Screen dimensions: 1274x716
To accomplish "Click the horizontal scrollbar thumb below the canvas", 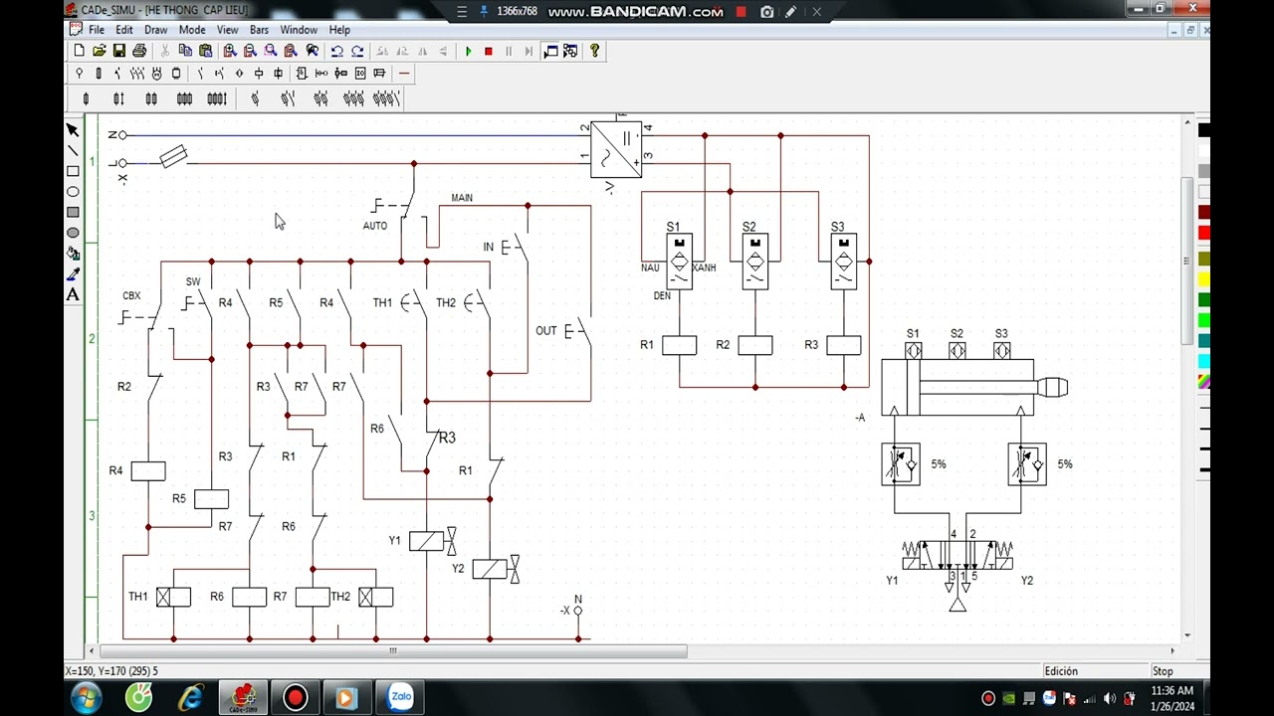I will 392,651.
